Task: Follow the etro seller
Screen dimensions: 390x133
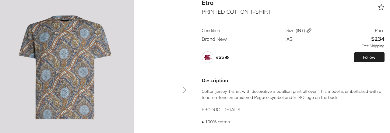Action: pos(369,57)
